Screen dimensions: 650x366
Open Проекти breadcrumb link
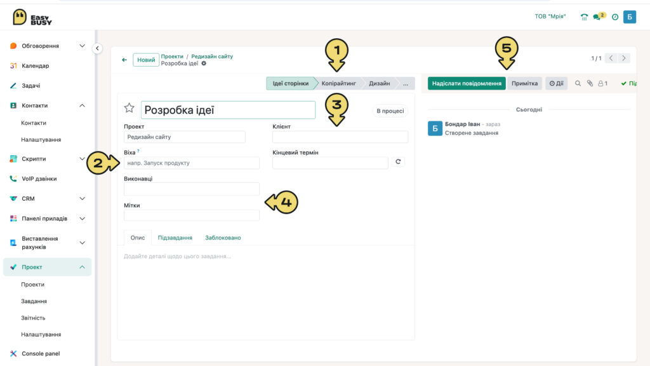[172, 57]
